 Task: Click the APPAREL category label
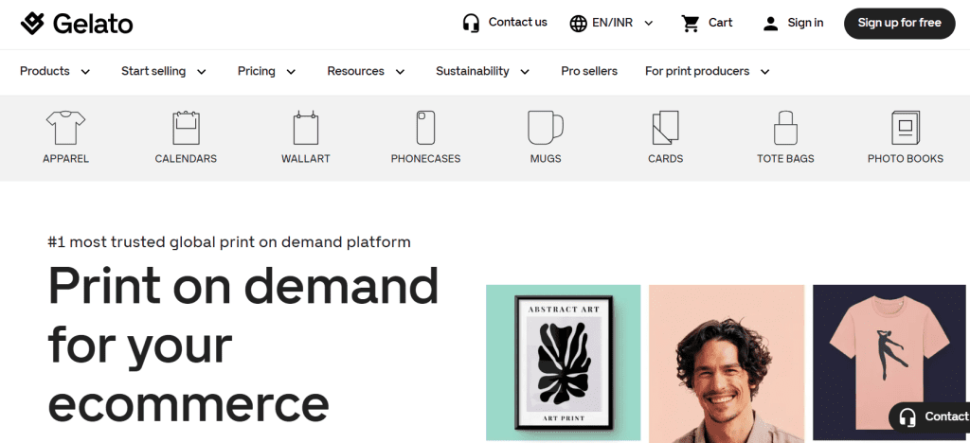point(65,159)
